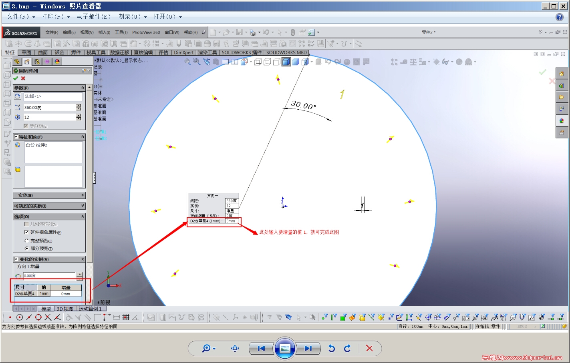Toggle the 几何体阵列 checkbox
The width and height of the screenshot is (570, 363).
[26, 224]
